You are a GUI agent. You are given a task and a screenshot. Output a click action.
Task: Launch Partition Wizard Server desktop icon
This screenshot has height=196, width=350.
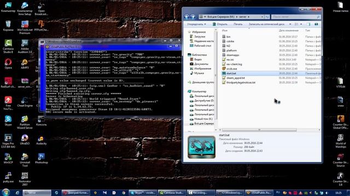tap(25, 122)
